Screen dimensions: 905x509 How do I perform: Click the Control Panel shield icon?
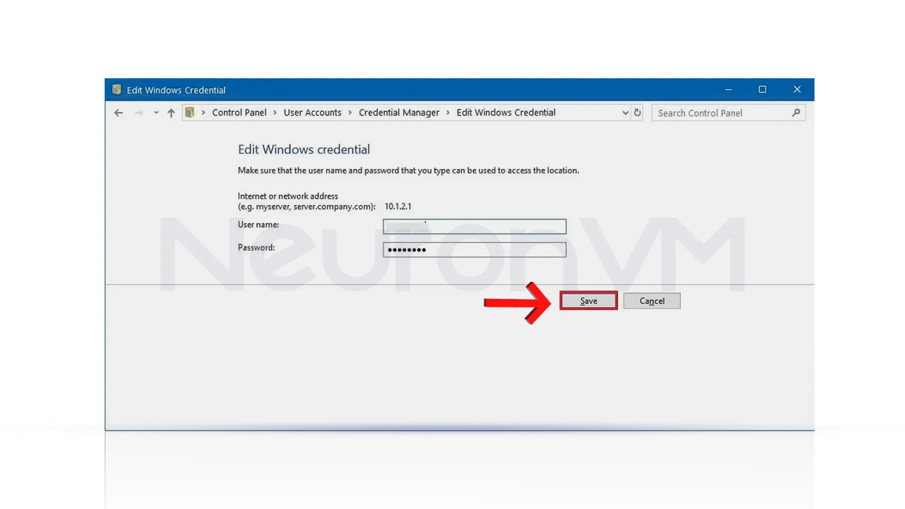click(x=189, y=113)
